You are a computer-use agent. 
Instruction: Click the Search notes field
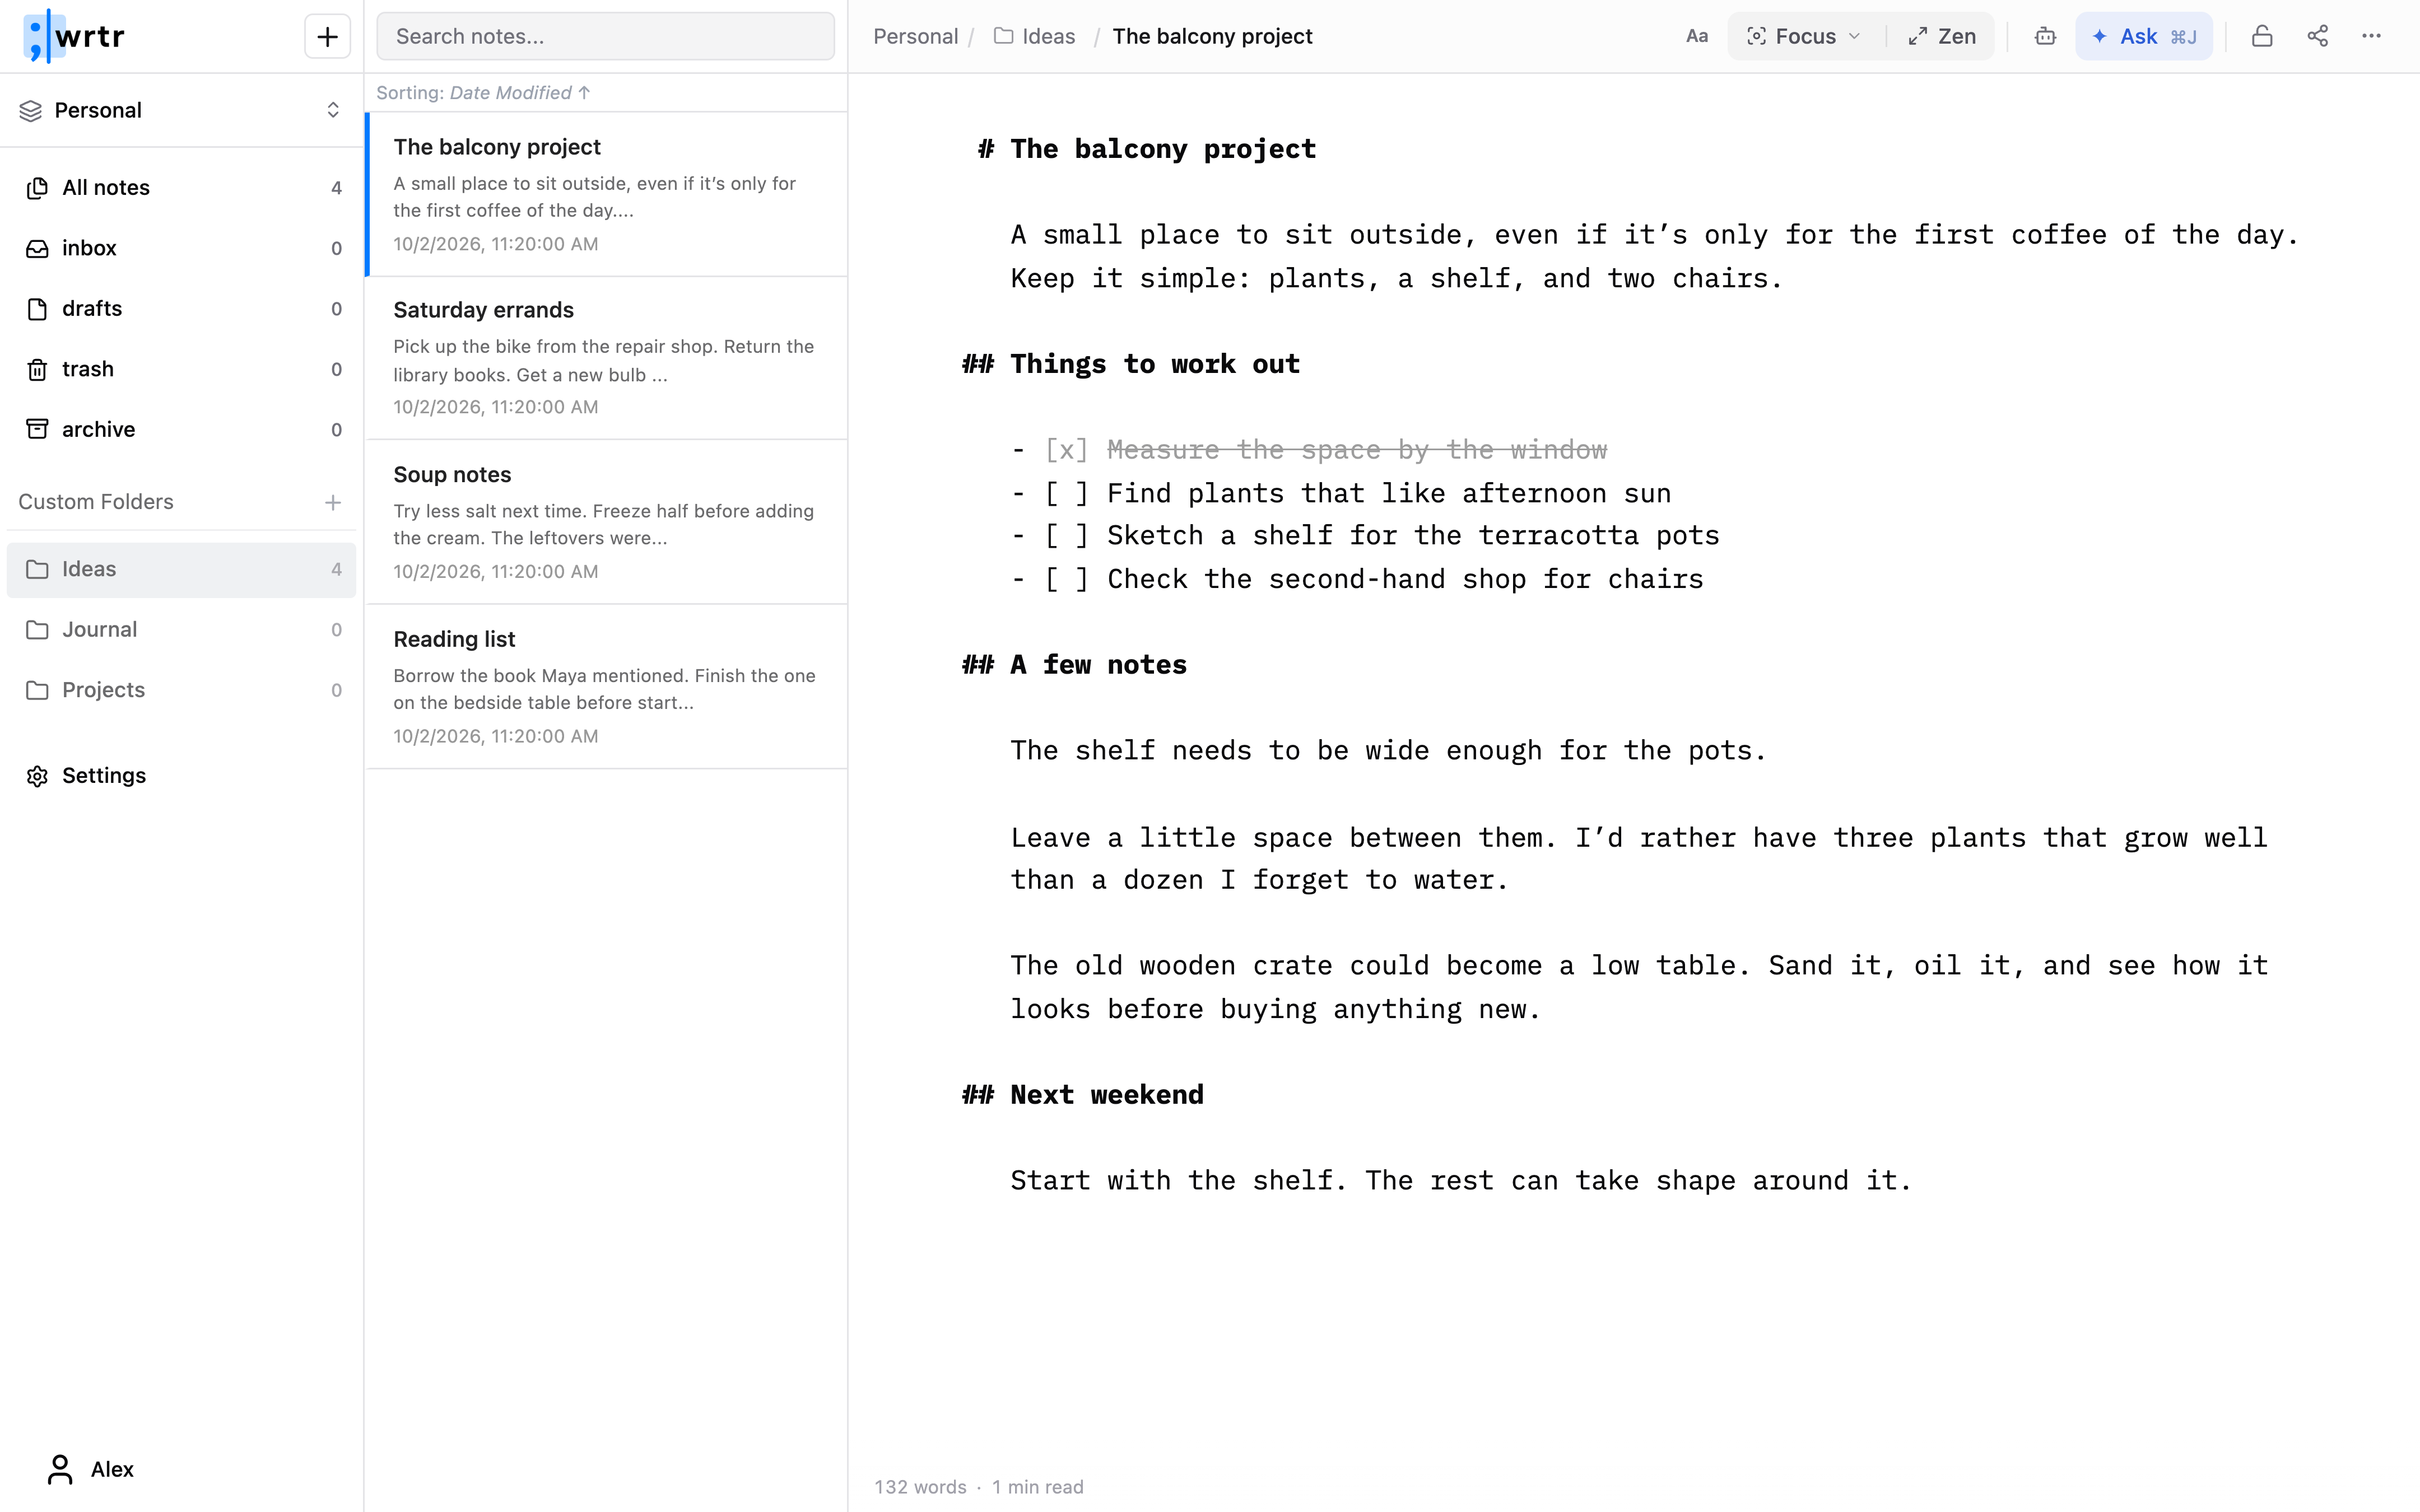[605, 37]
